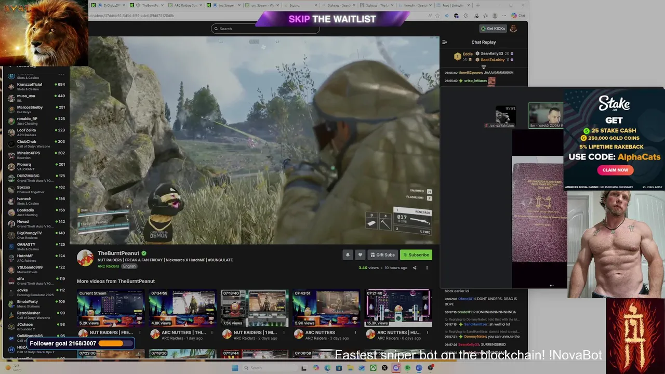The width and height of the screenshot is (665, 374).
Task: Open the user avatar in Kick header
Action: 513,29
